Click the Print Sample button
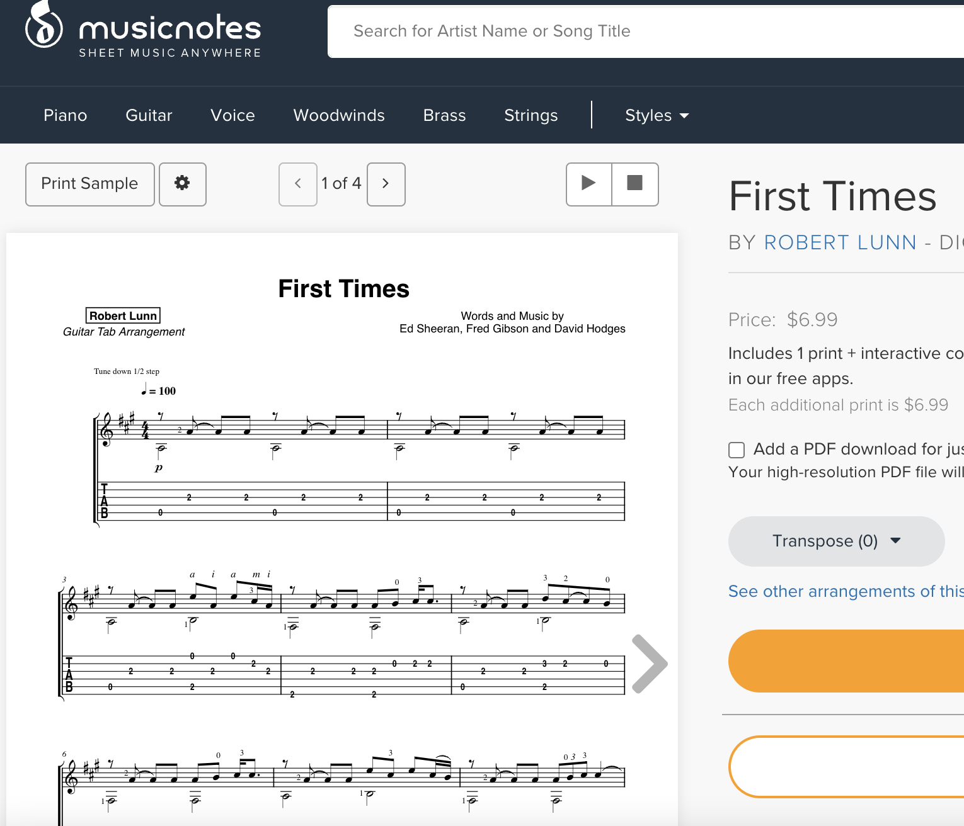The image size is (964, 826). pyautogui.click(x=89, y=184)
